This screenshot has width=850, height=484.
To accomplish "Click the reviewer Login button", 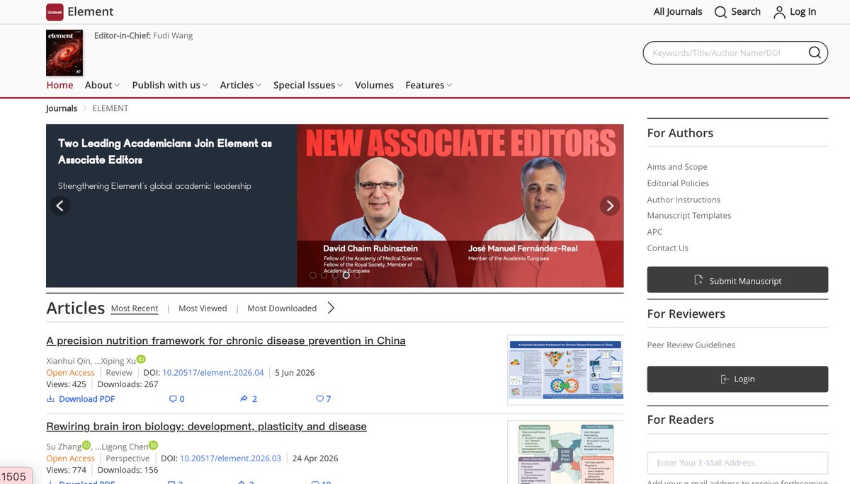I will (737, 379).
